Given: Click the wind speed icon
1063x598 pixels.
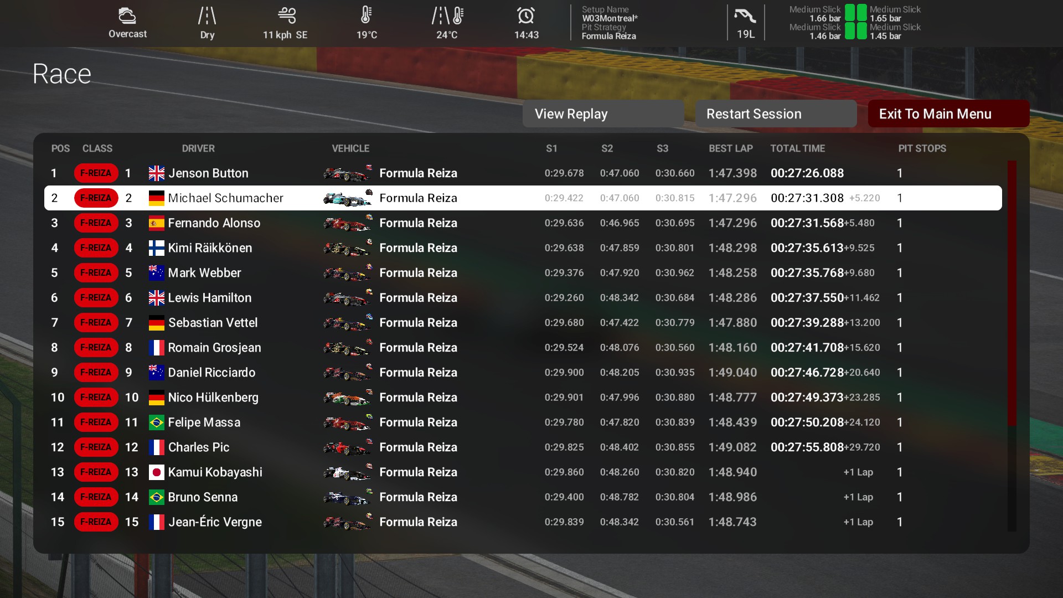Looking at the screenshot, I should (287, 15).
